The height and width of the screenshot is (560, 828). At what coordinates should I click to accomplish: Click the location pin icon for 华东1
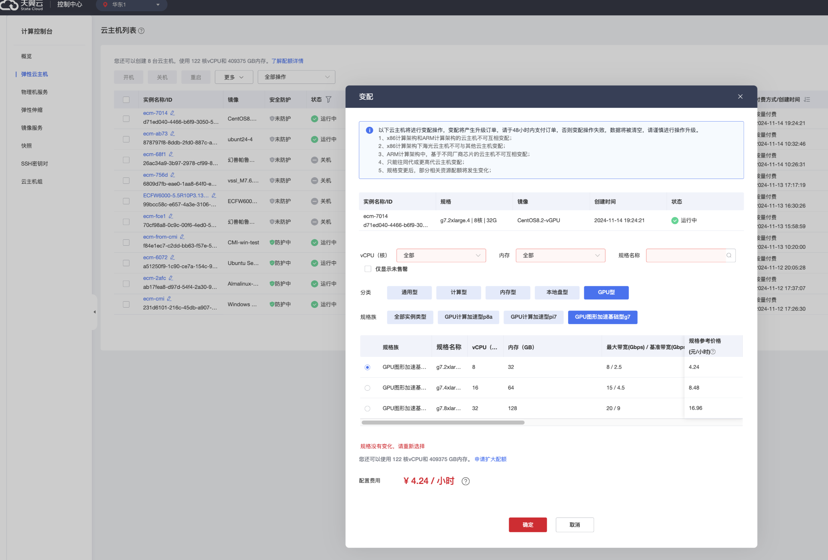[x=105, y=4]
